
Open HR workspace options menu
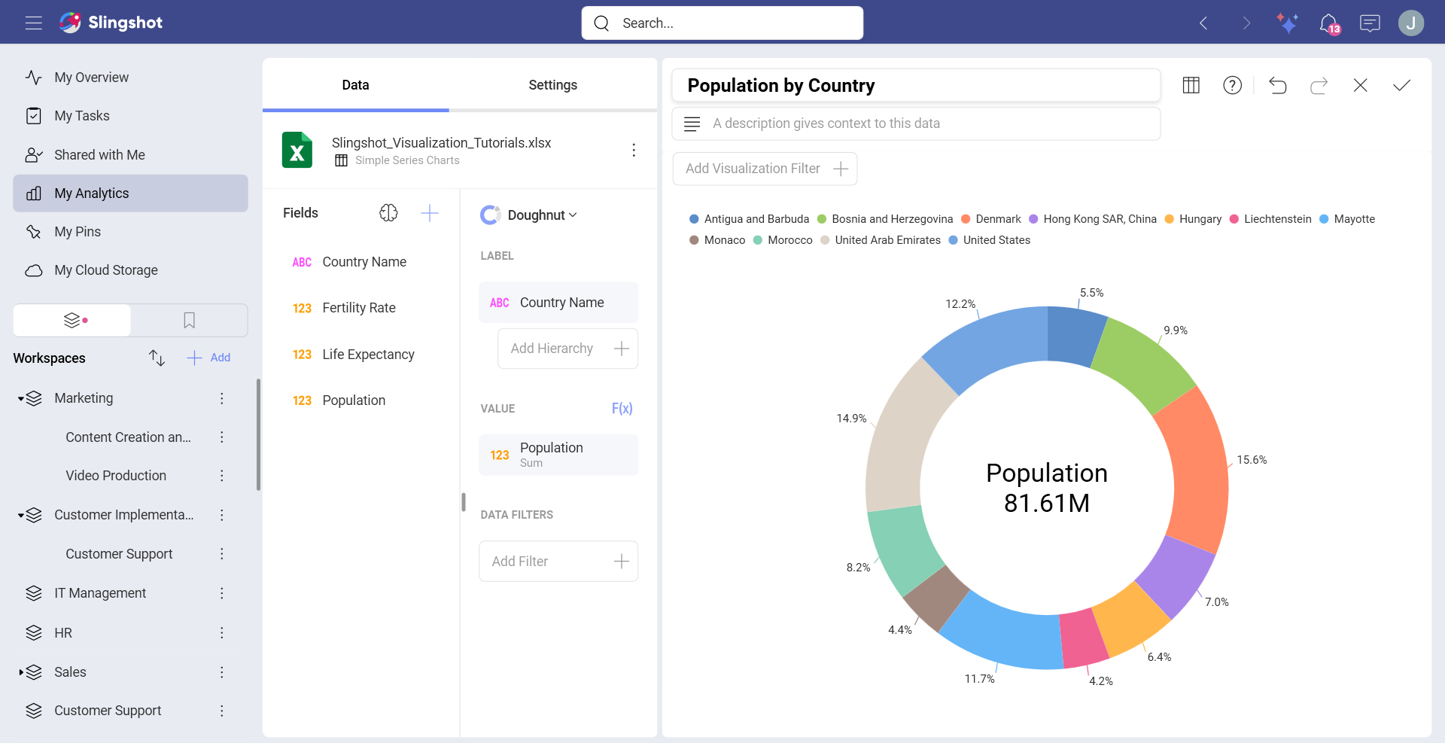tap(222, 633)
